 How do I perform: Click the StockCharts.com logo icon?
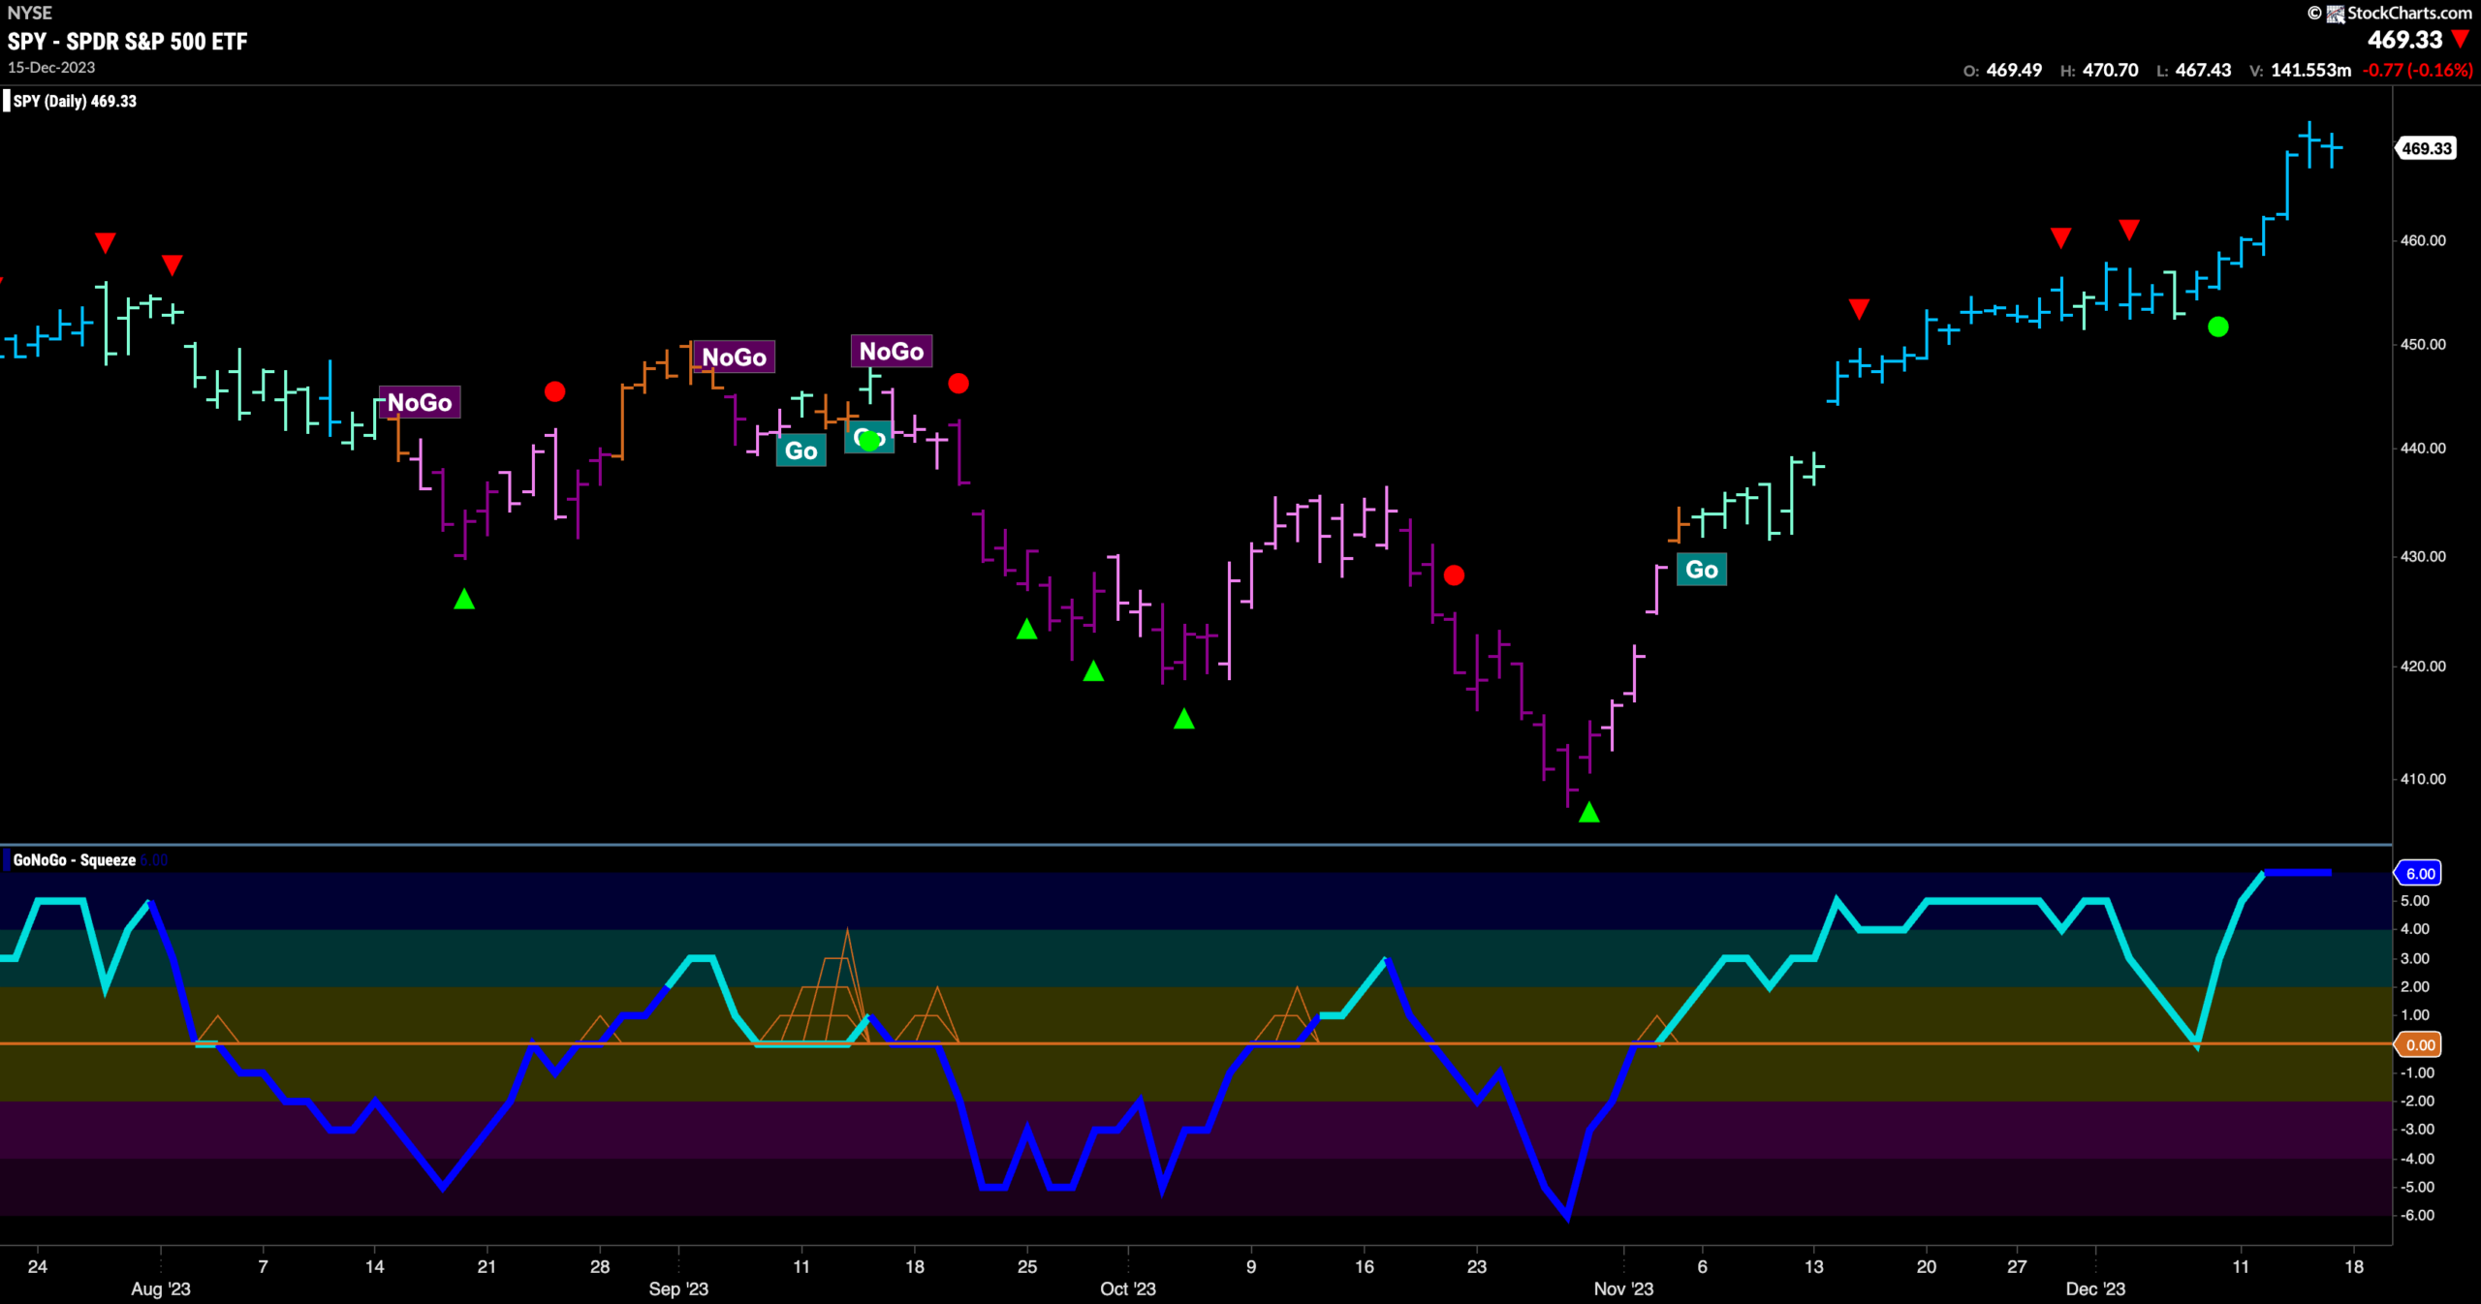(x=2336, y=14)
